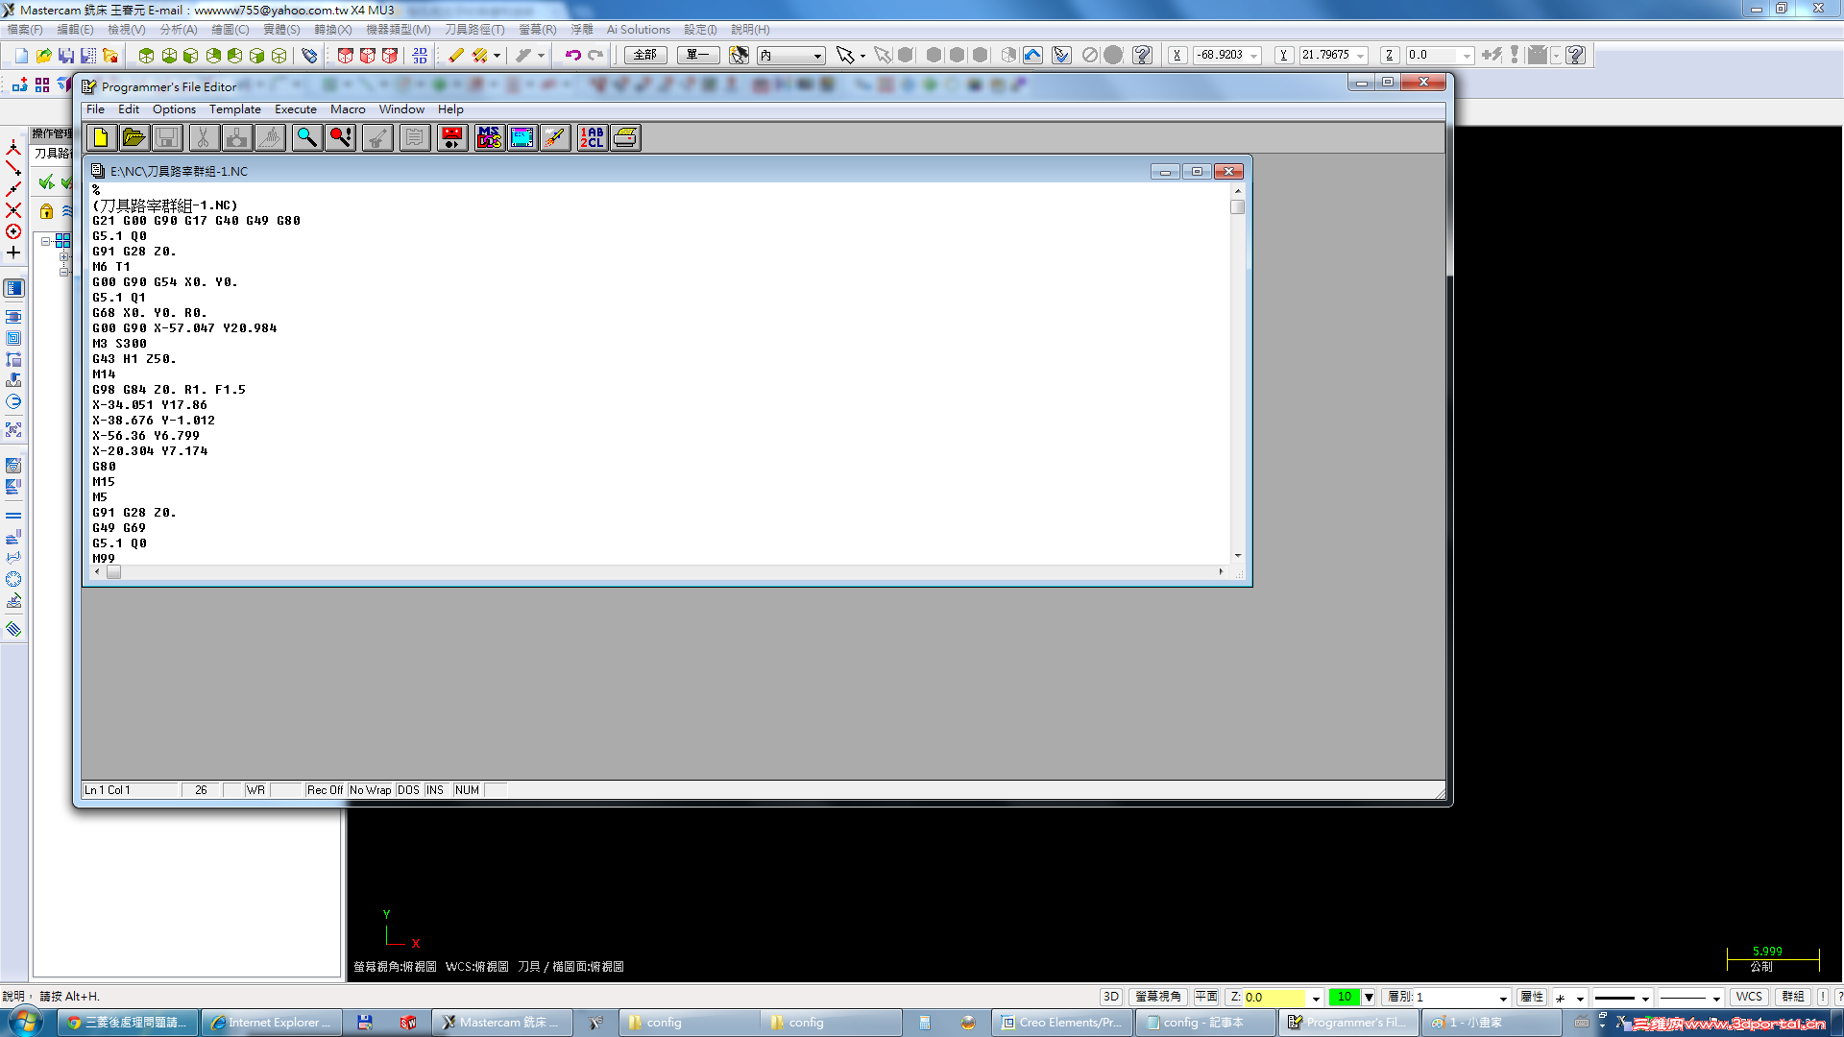Click the Print icon in the editor toolbar
This screenshot has height=1037, width=1844.
point(625,138)
